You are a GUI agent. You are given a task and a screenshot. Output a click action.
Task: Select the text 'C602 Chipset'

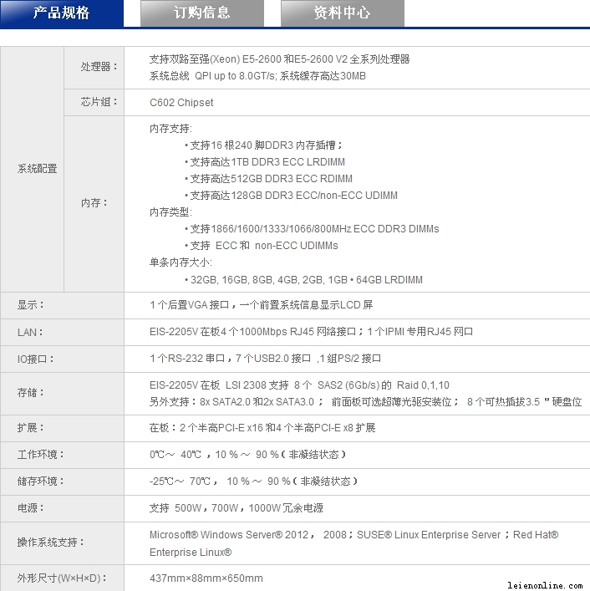(x=181, y=103)
